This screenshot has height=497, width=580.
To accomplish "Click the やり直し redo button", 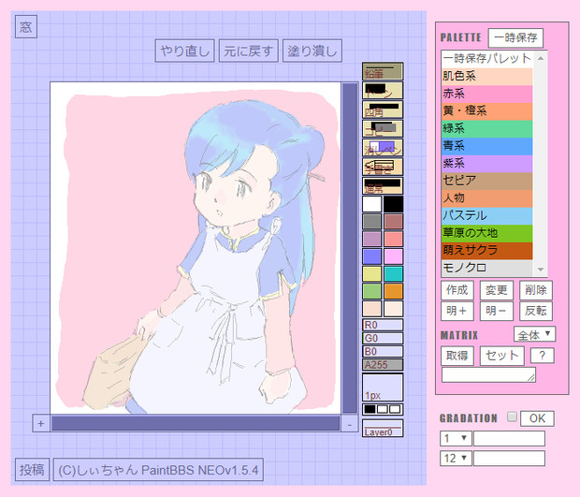I will [x=184, y=51].
